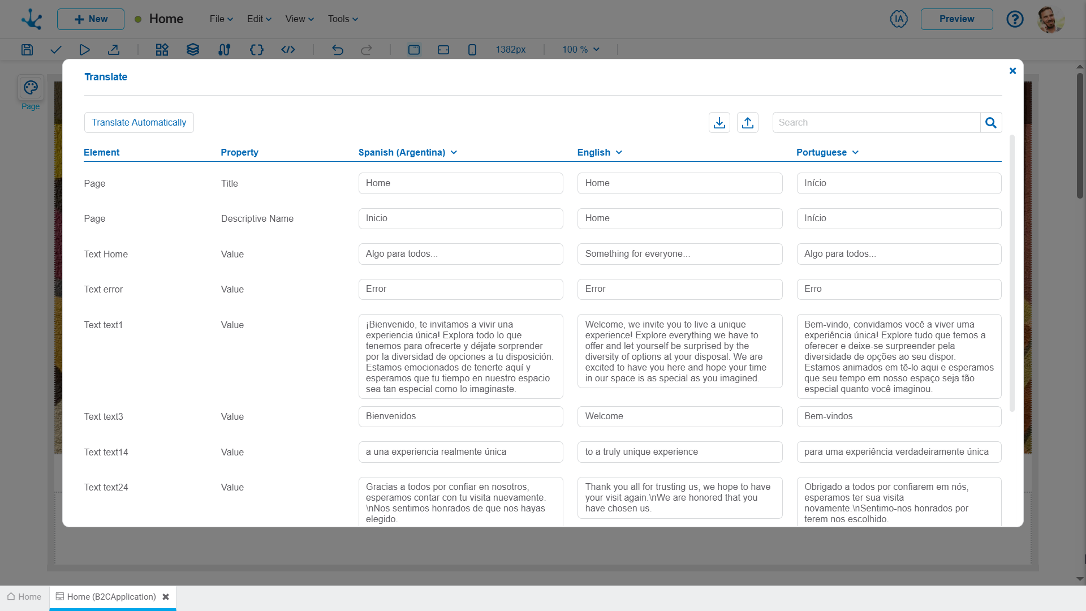Click the undo arrow icon
Screen dimensions: 1086x611
[338, 50]
